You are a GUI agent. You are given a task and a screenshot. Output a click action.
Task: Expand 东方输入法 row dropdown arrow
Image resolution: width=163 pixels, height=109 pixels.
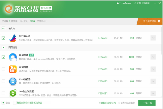(153, 38)
